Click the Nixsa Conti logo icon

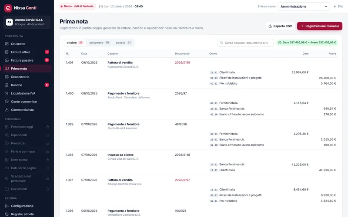tap(8, 8)
